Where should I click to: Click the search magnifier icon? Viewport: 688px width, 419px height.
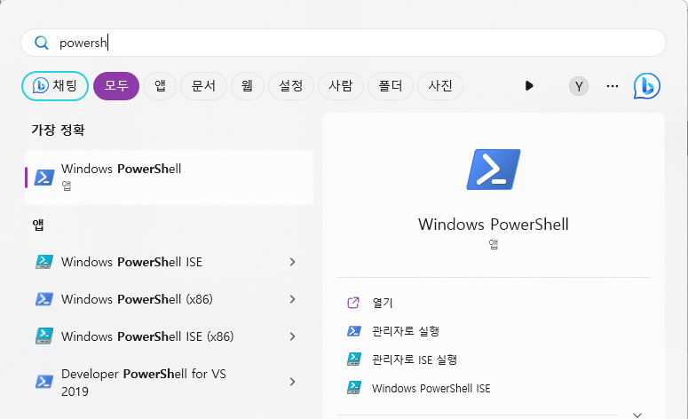tap(41, 43)
